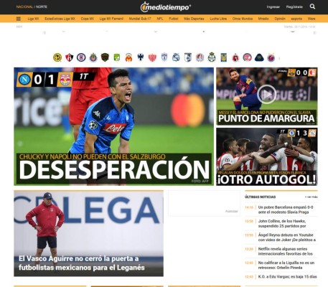Image resolution: width=328 pixels, height=287 pixels.
Task: Select the Puebla team logo
Action: pos(176,57)
